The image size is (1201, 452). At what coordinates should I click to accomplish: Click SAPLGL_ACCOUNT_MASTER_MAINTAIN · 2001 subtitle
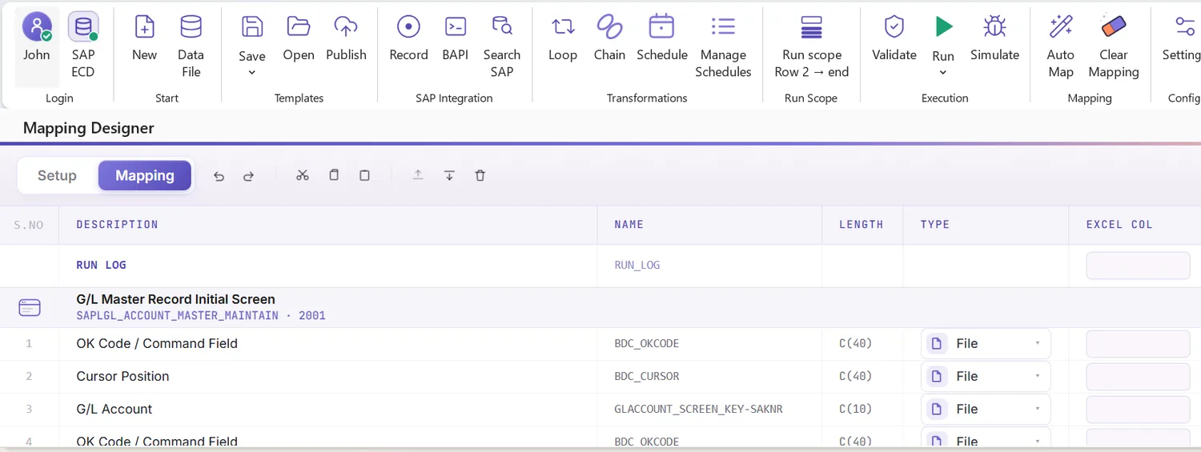click(201, 315)
